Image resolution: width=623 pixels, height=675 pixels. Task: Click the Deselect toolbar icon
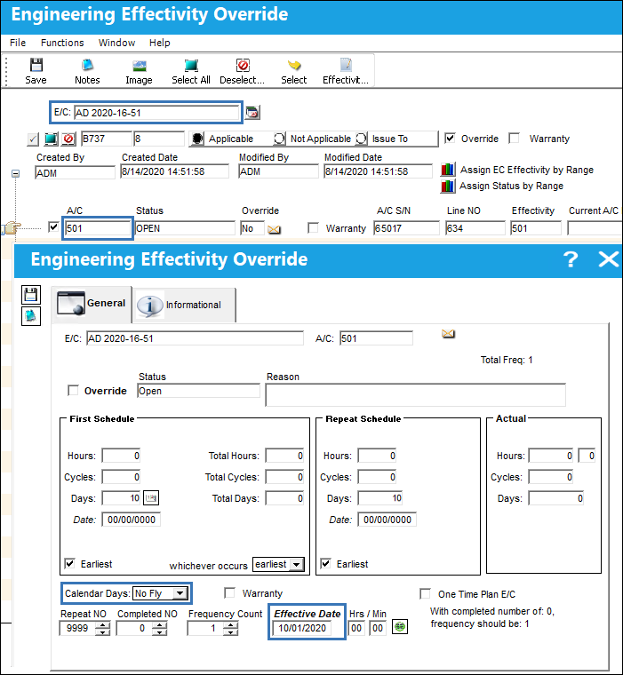pos(243,65)
